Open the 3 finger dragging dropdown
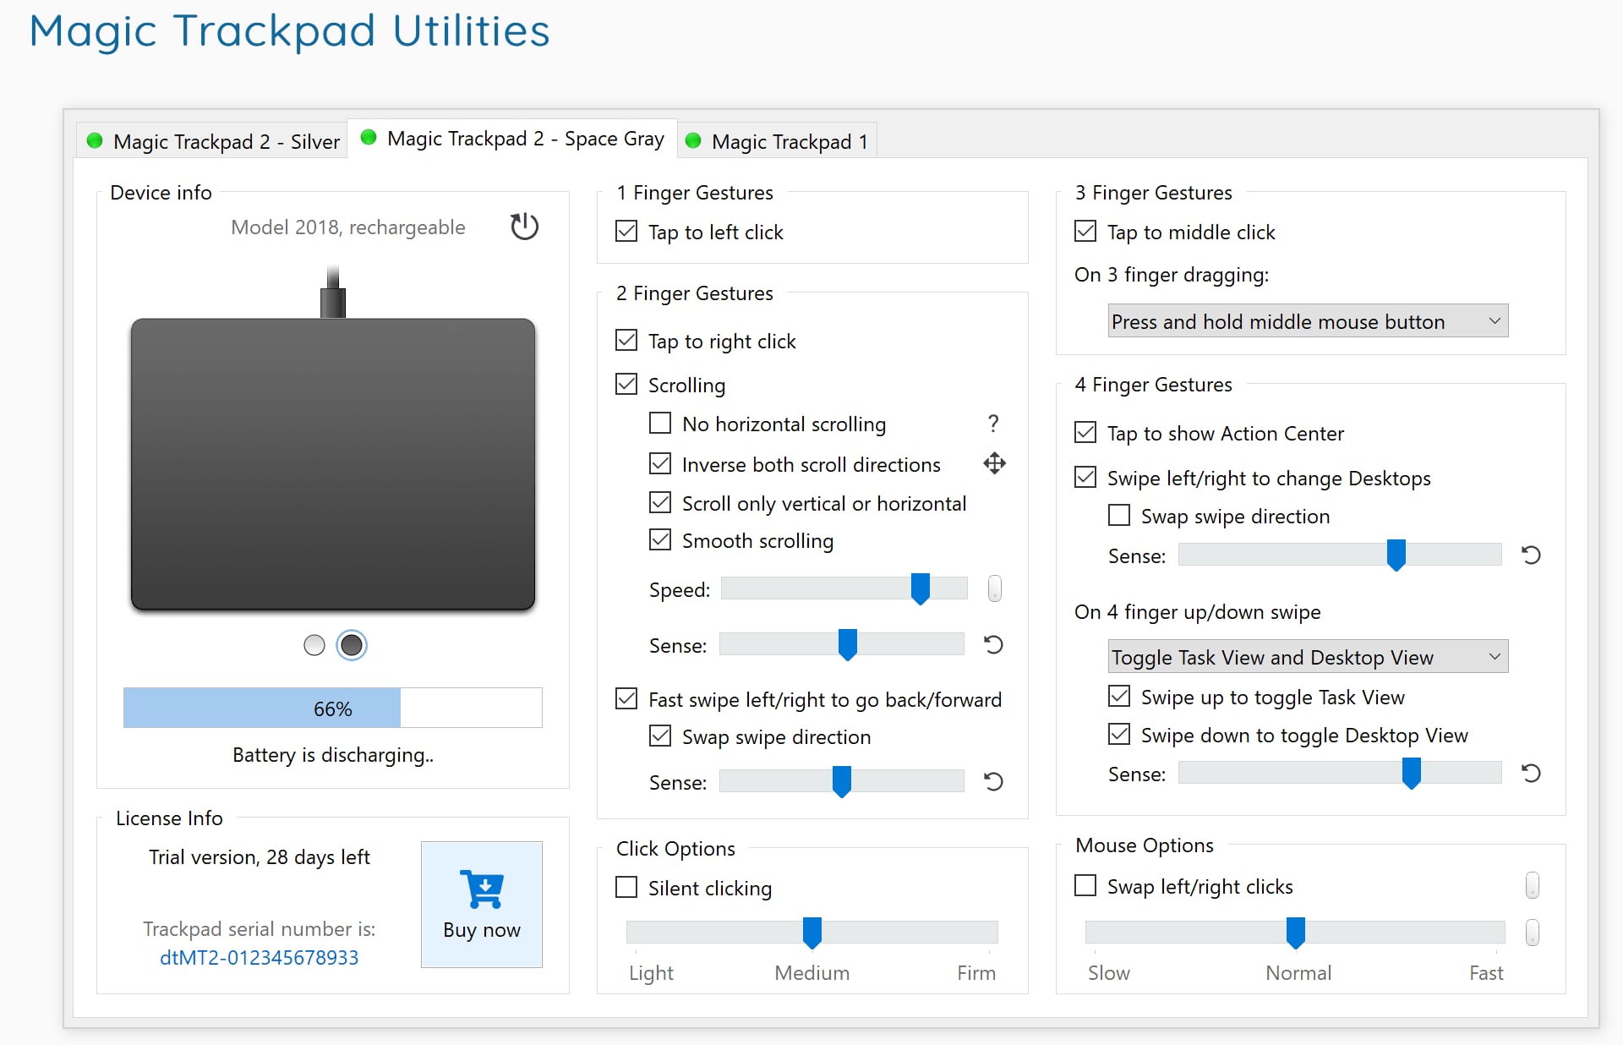This screenshot has height=1045, width=1623. (x=1308, y=321)
